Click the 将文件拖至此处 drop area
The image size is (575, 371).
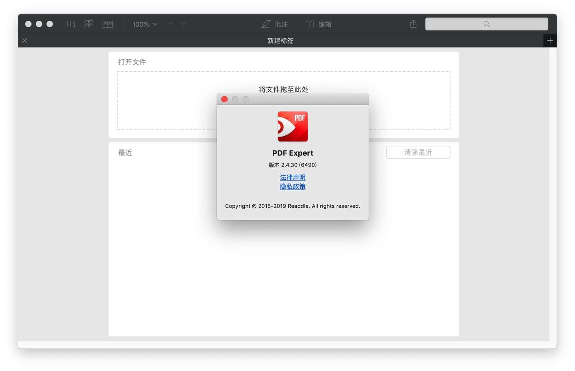284,101
